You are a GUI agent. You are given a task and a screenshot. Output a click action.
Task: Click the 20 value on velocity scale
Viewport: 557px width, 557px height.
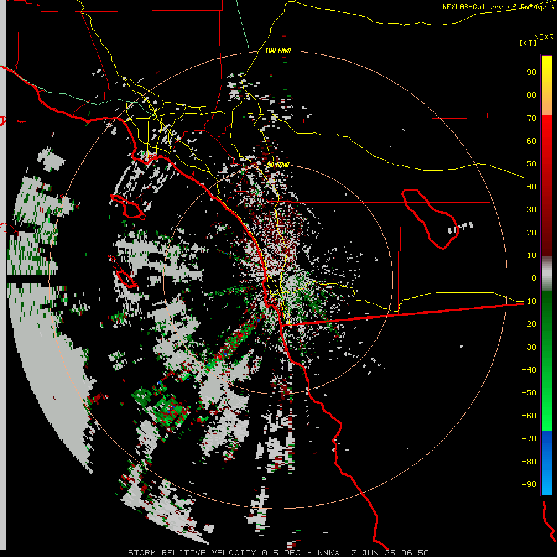click(x=532, y=232)
